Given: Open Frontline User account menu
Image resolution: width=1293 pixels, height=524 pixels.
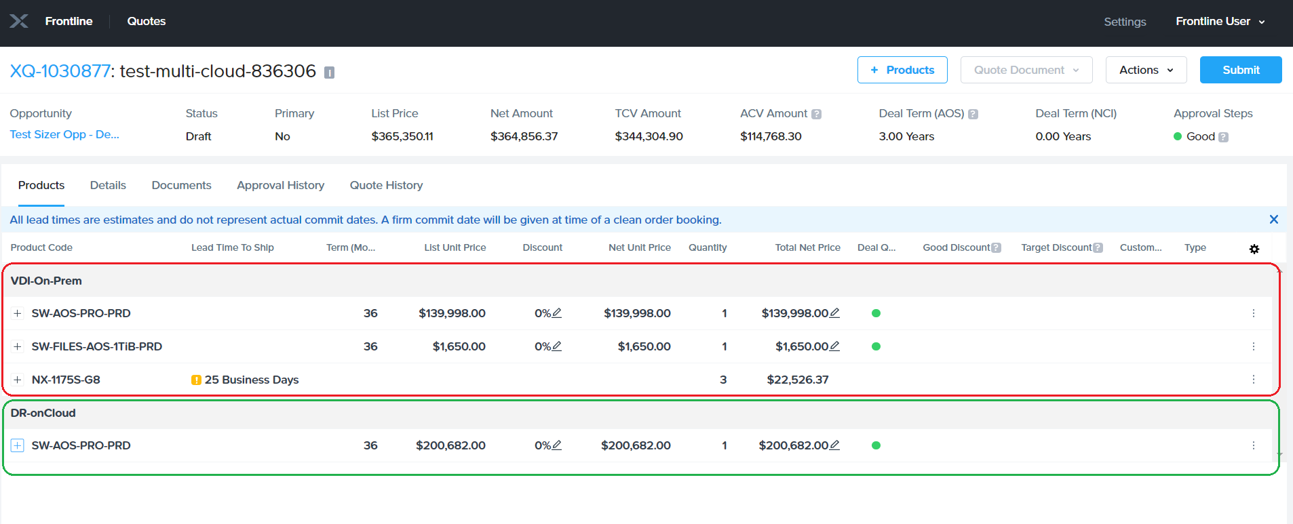Looking at the screenshot, I should point(1220,22).
